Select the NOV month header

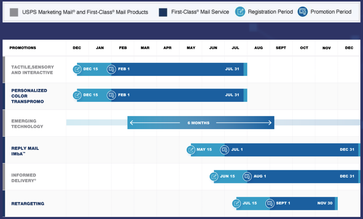pos(327,48)
